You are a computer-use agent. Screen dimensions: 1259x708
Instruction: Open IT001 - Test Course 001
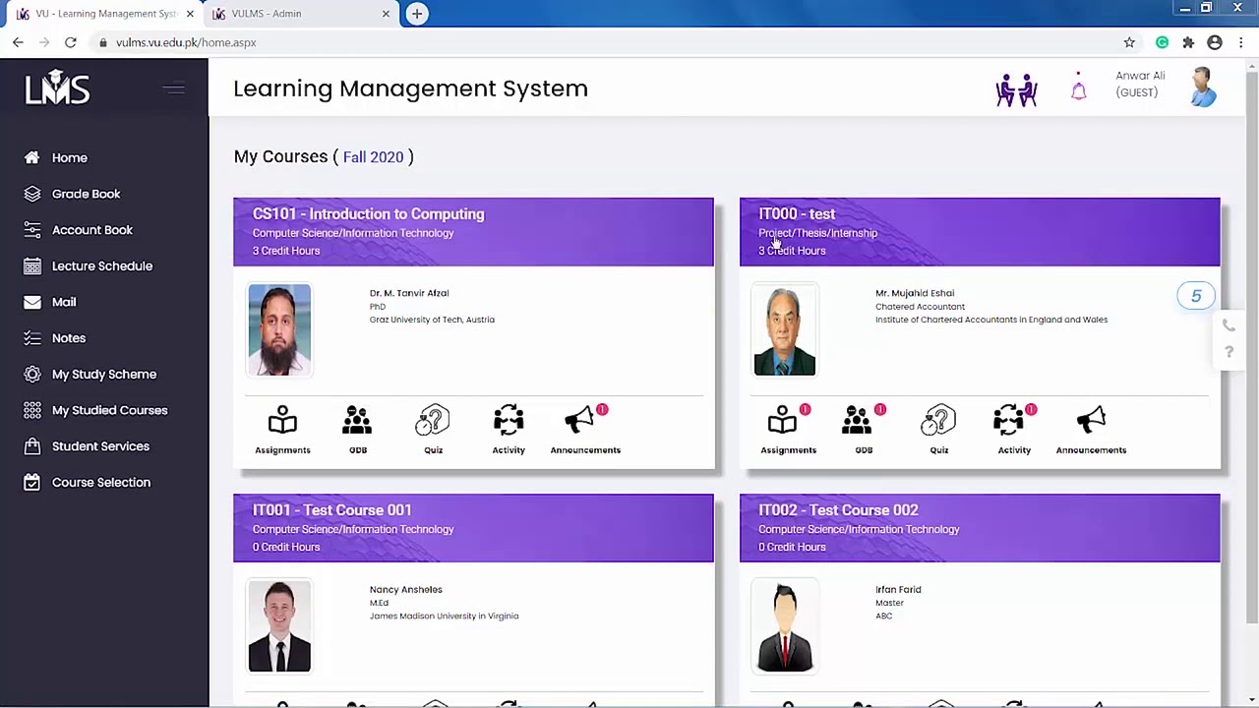click(332, 509)
